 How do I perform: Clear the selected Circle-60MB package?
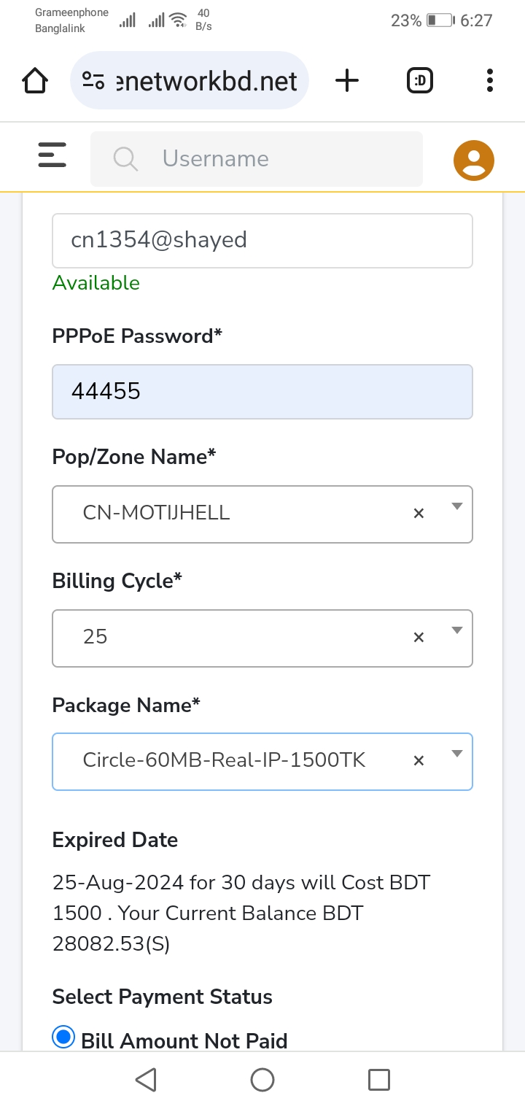(419, 761)
